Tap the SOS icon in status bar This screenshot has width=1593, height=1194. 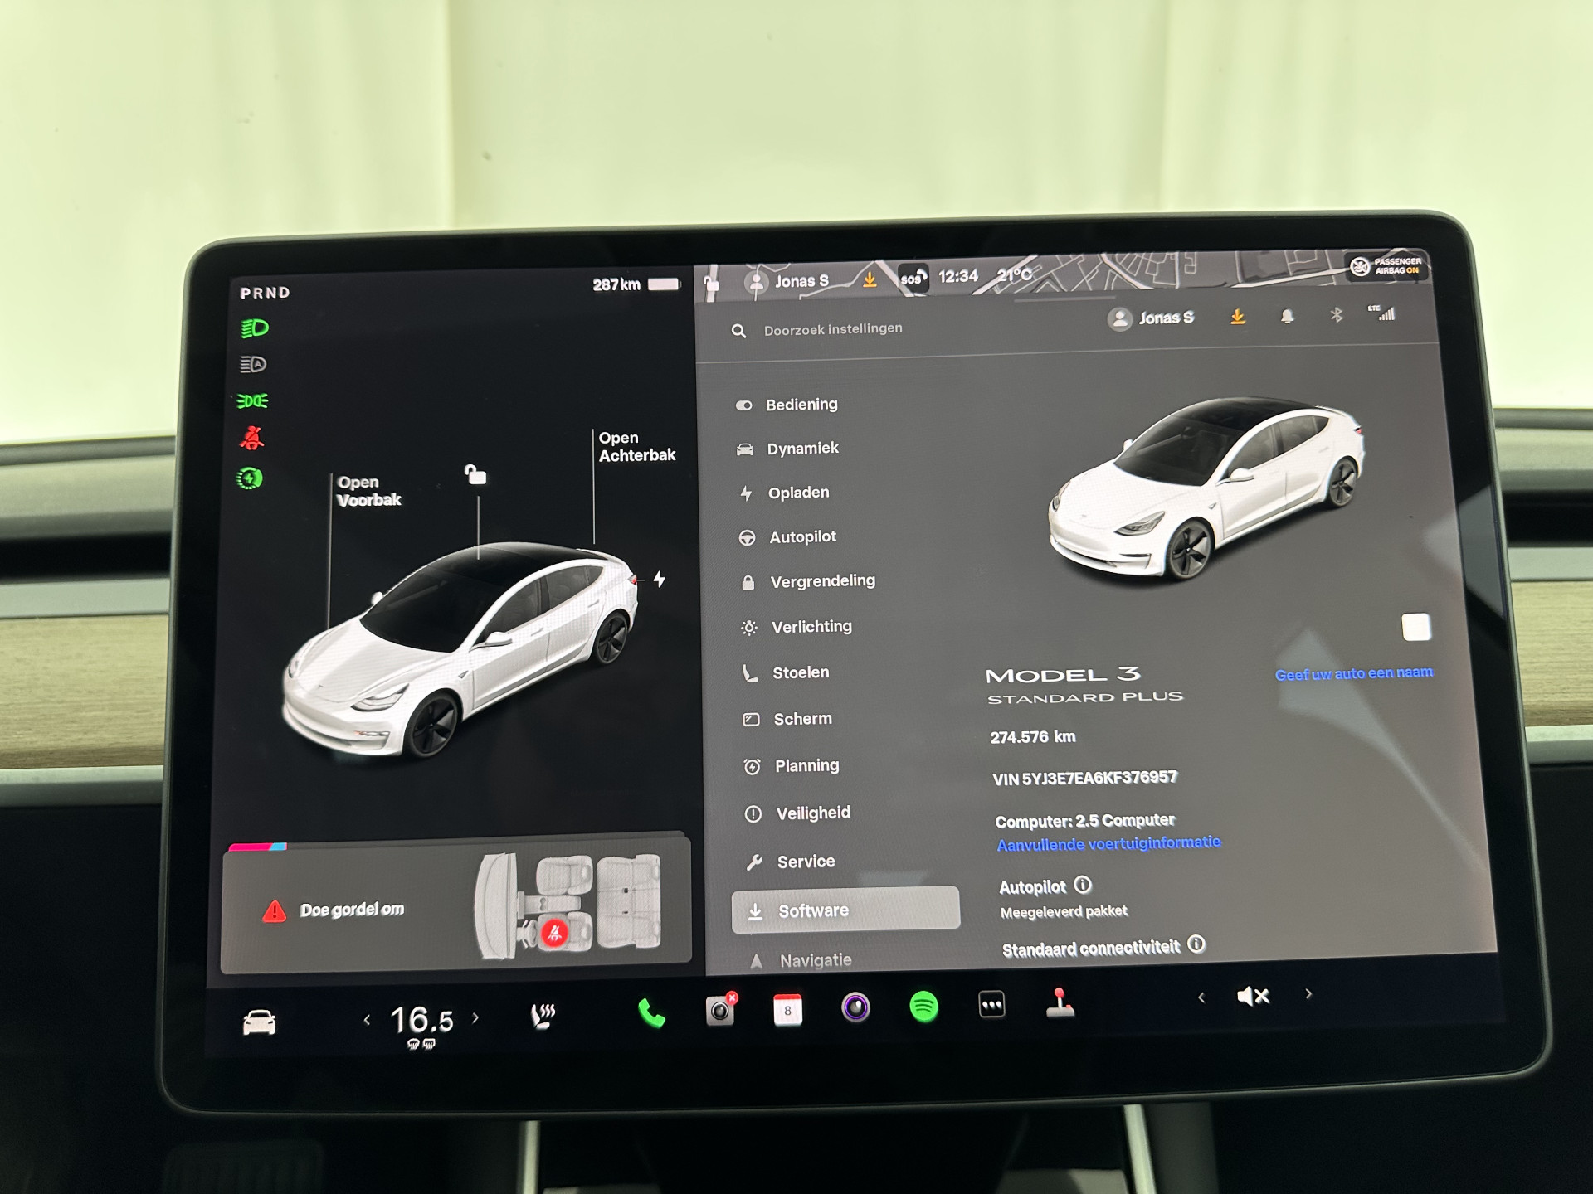tap(913, 278)
